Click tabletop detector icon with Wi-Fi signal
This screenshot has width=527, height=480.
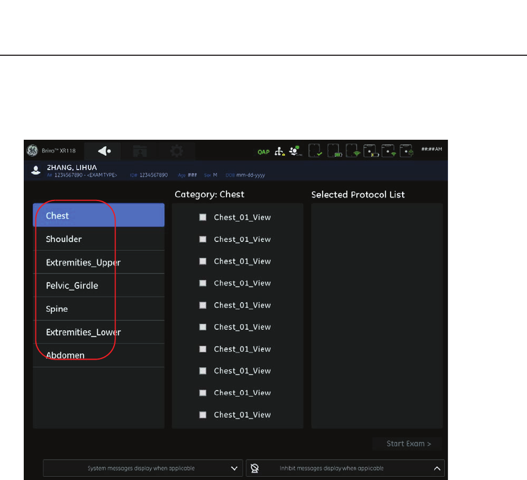tap(389, 151)
